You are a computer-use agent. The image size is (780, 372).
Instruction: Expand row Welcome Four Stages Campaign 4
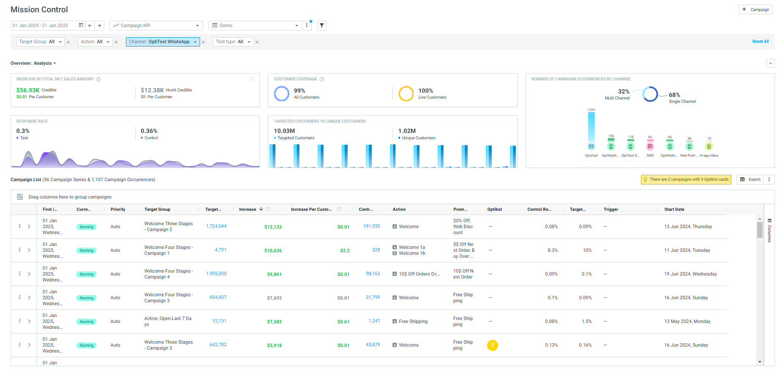29,274
